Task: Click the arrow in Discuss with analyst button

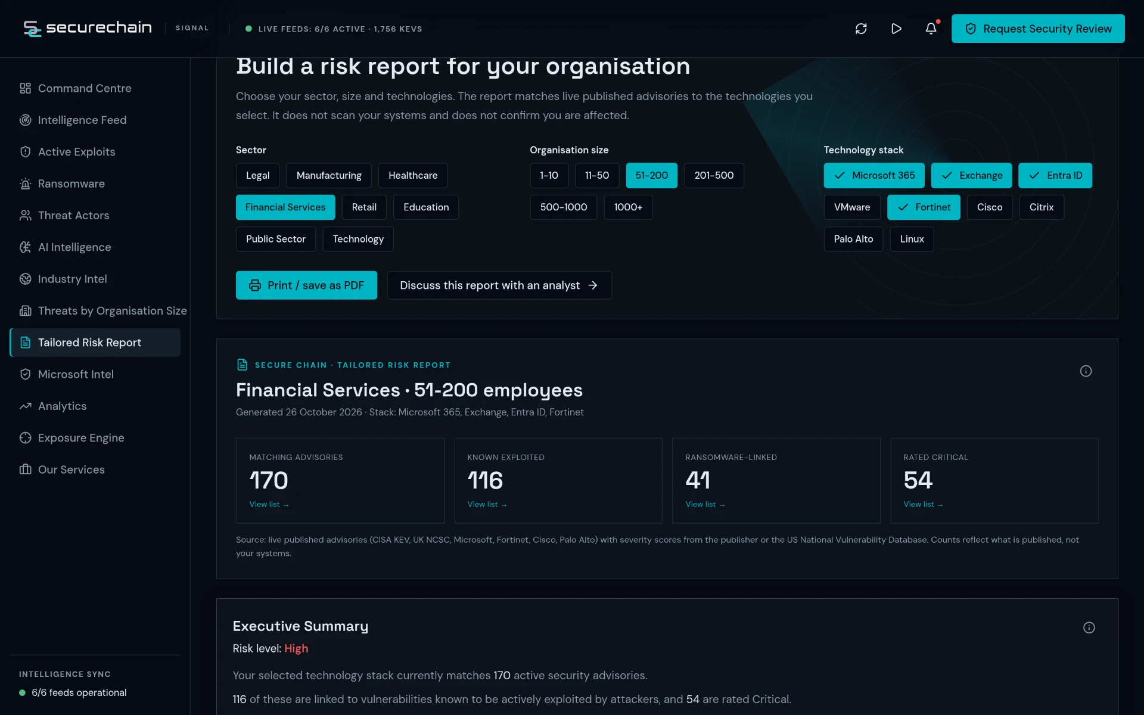Action: (x=592, y=285)
